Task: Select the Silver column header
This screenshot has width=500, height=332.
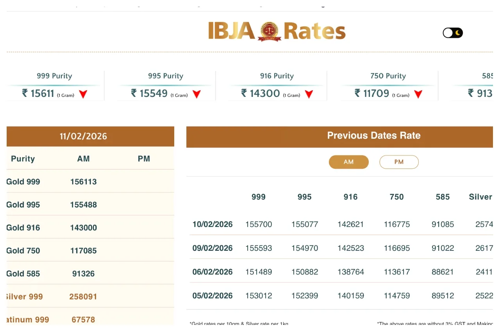Action: coord(480,197)
